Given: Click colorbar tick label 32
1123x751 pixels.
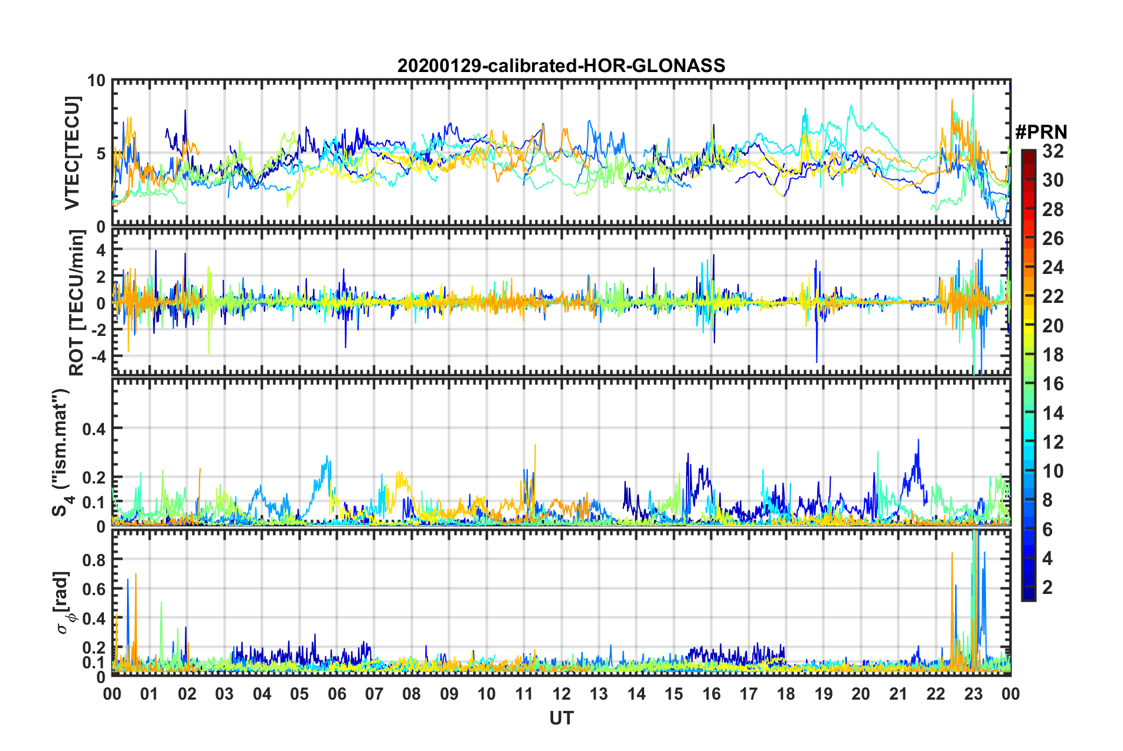Looking at the screenshot, I should pyautogui.click(x=1053, y=151).
